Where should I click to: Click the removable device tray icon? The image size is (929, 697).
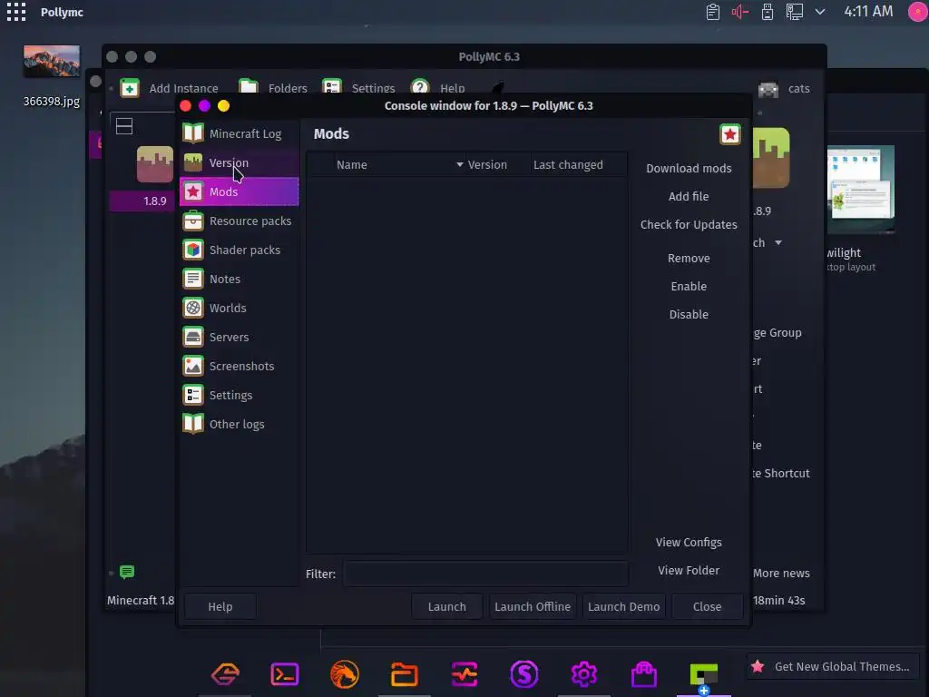(x=768, y=12)
